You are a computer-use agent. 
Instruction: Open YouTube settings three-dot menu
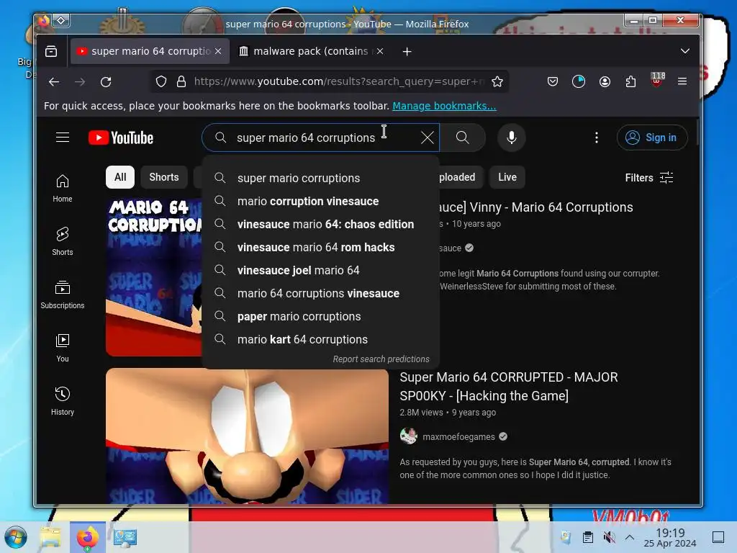click(597, 138)
